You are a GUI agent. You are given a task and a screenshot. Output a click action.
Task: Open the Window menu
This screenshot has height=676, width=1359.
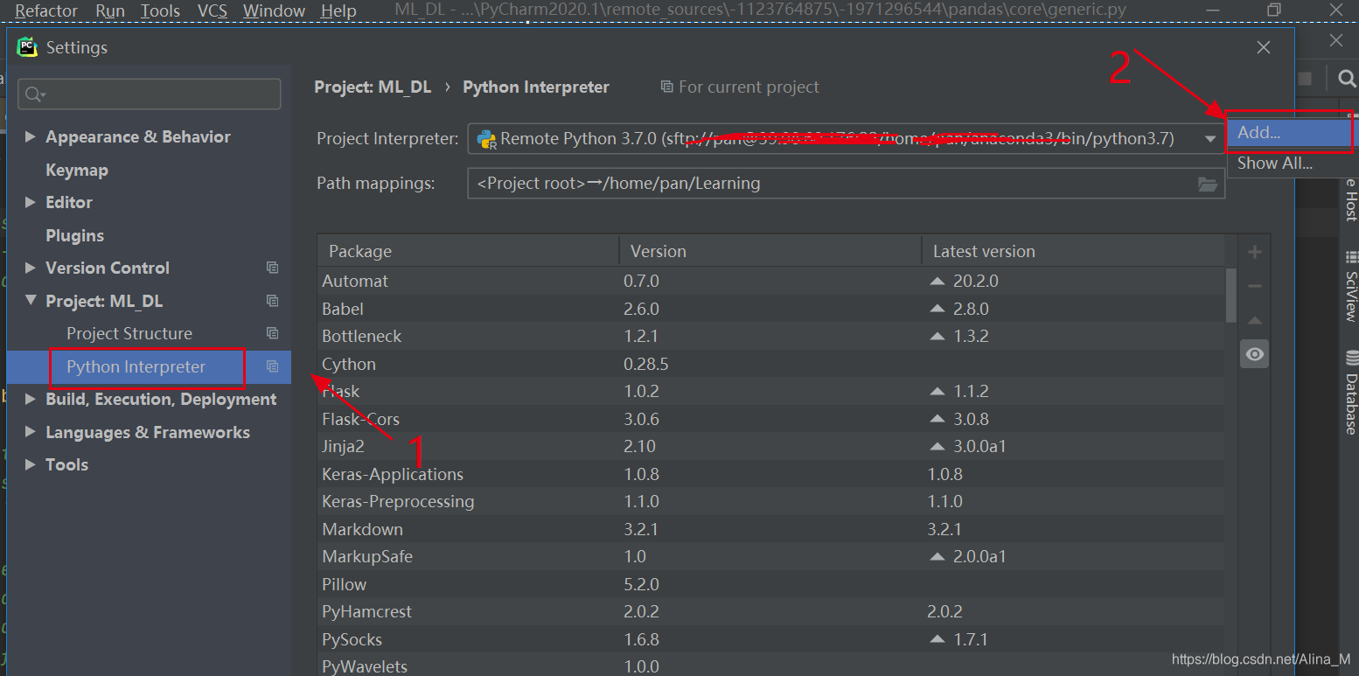tap(274, 11)
